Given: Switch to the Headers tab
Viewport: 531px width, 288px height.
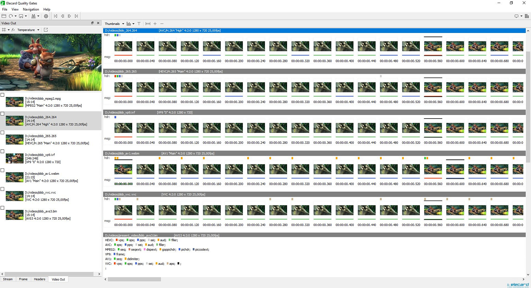Looking at the screenshot, I should pos(39,279).
